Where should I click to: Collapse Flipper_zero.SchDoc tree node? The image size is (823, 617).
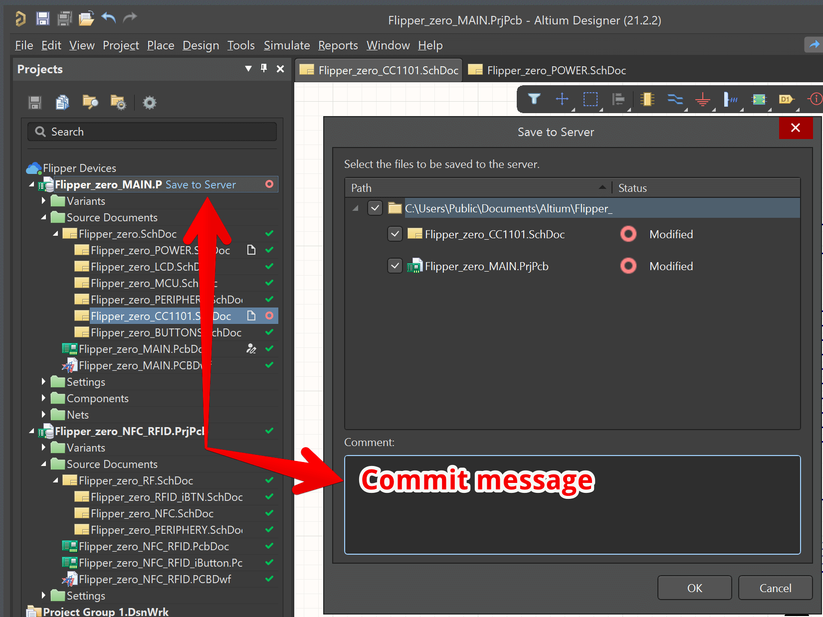tap(55, 234)
